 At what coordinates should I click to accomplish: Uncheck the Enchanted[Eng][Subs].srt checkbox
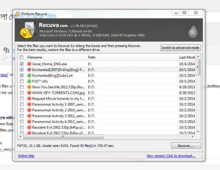pyautogui.click(x=22, y=75)
